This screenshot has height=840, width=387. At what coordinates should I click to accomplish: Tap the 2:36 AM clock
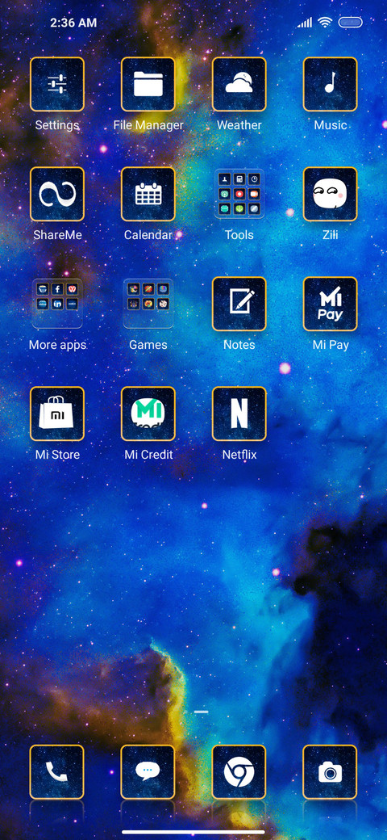point(73,23)
